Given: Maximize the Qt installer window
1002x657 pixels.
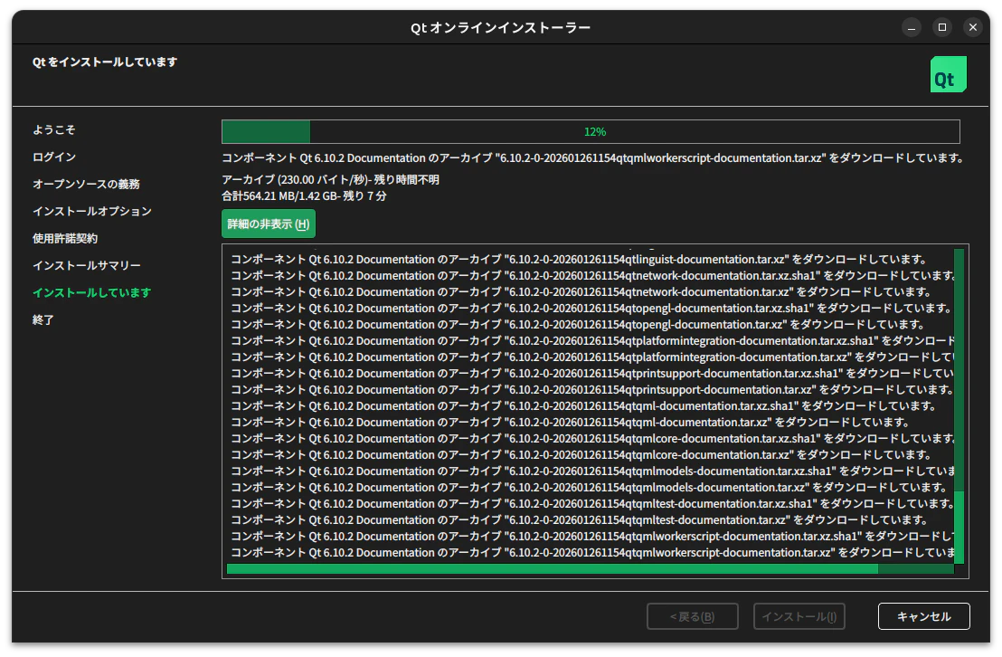Looking at the screenshot, I should pyautogui.click(x=942, y=27).
